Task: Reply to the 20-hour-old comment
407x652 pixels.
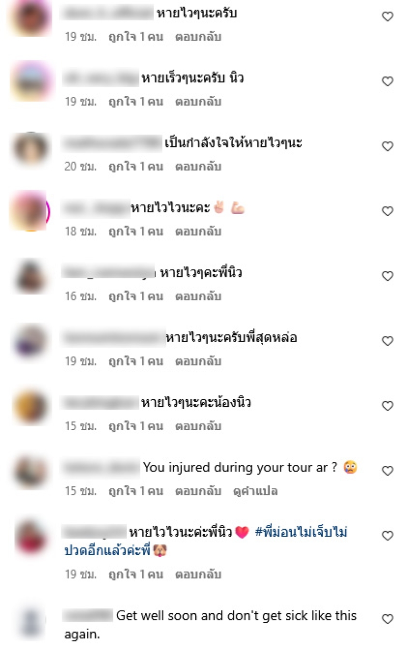Action: 198,166
